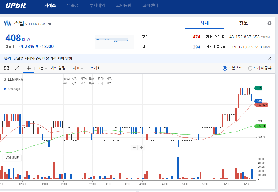278x192 pixels.
Task: Click the 고가 474 value
Action: [196, 37]
